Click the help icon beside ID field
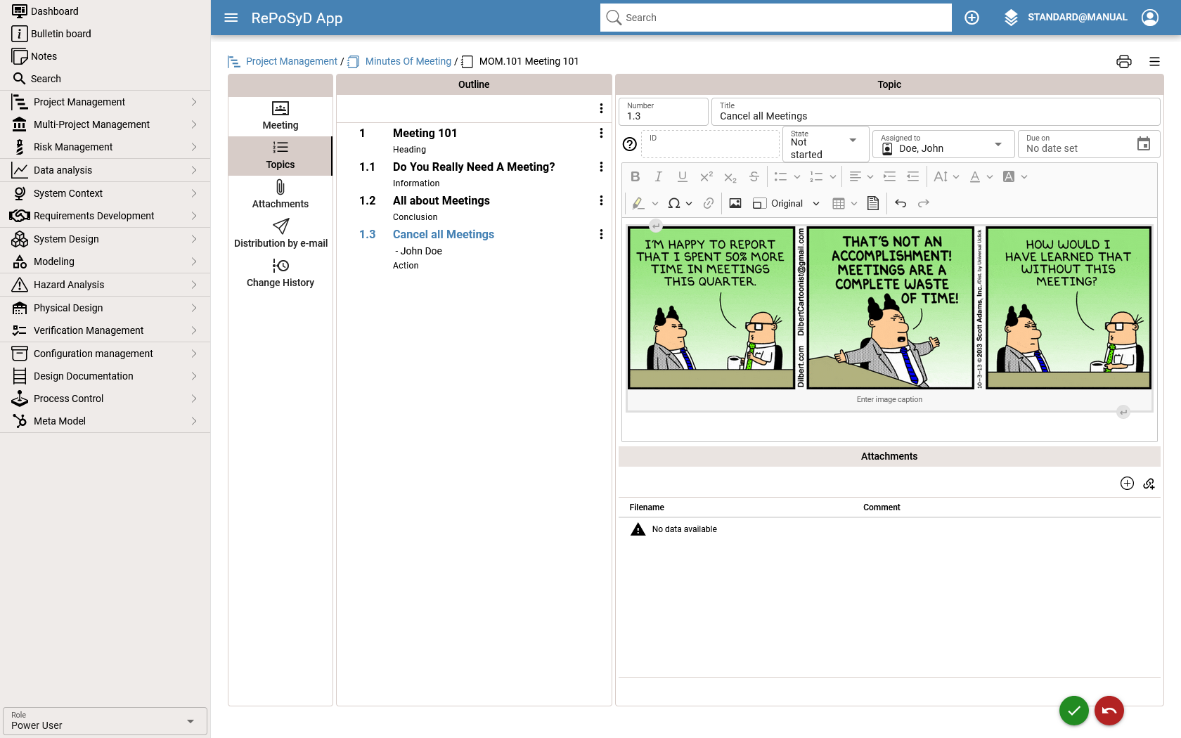 [x=630, y=144]
